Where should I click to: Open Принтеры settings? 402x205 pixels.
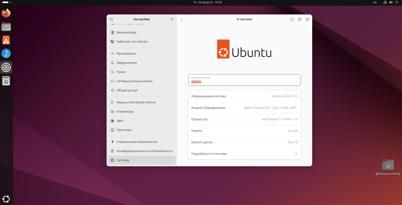coord(142,130)
